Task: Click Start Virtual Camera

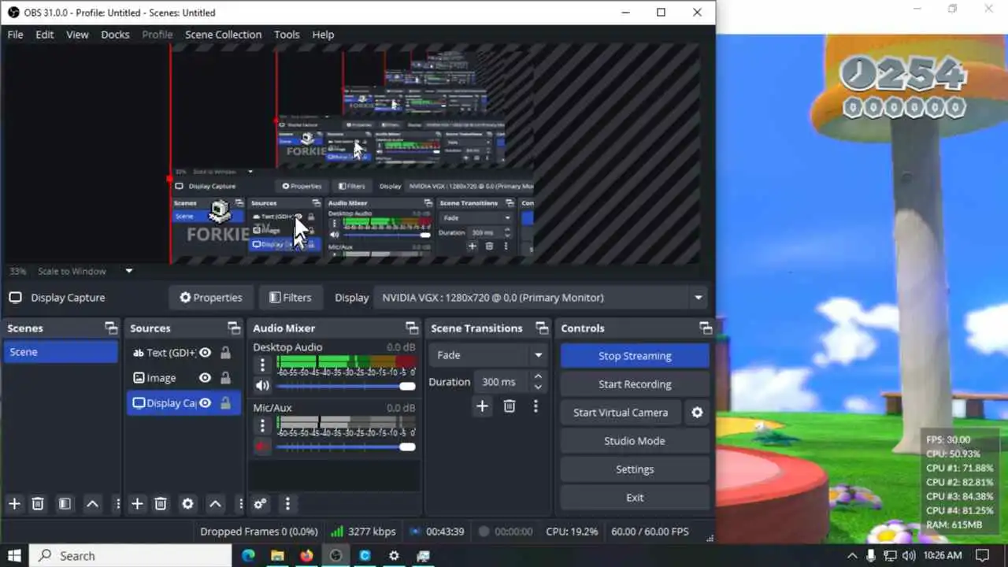Action: [x=621, y=413]
